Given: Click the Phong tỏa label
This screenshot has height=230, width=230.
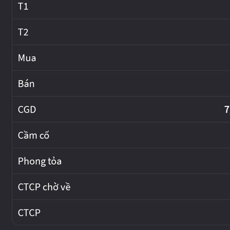Looking at the screenshot, I should [x=39, y=161].
